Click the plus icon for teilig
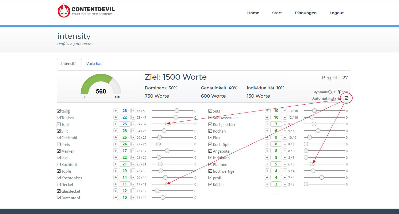The image size is (399, 214). 116,111
